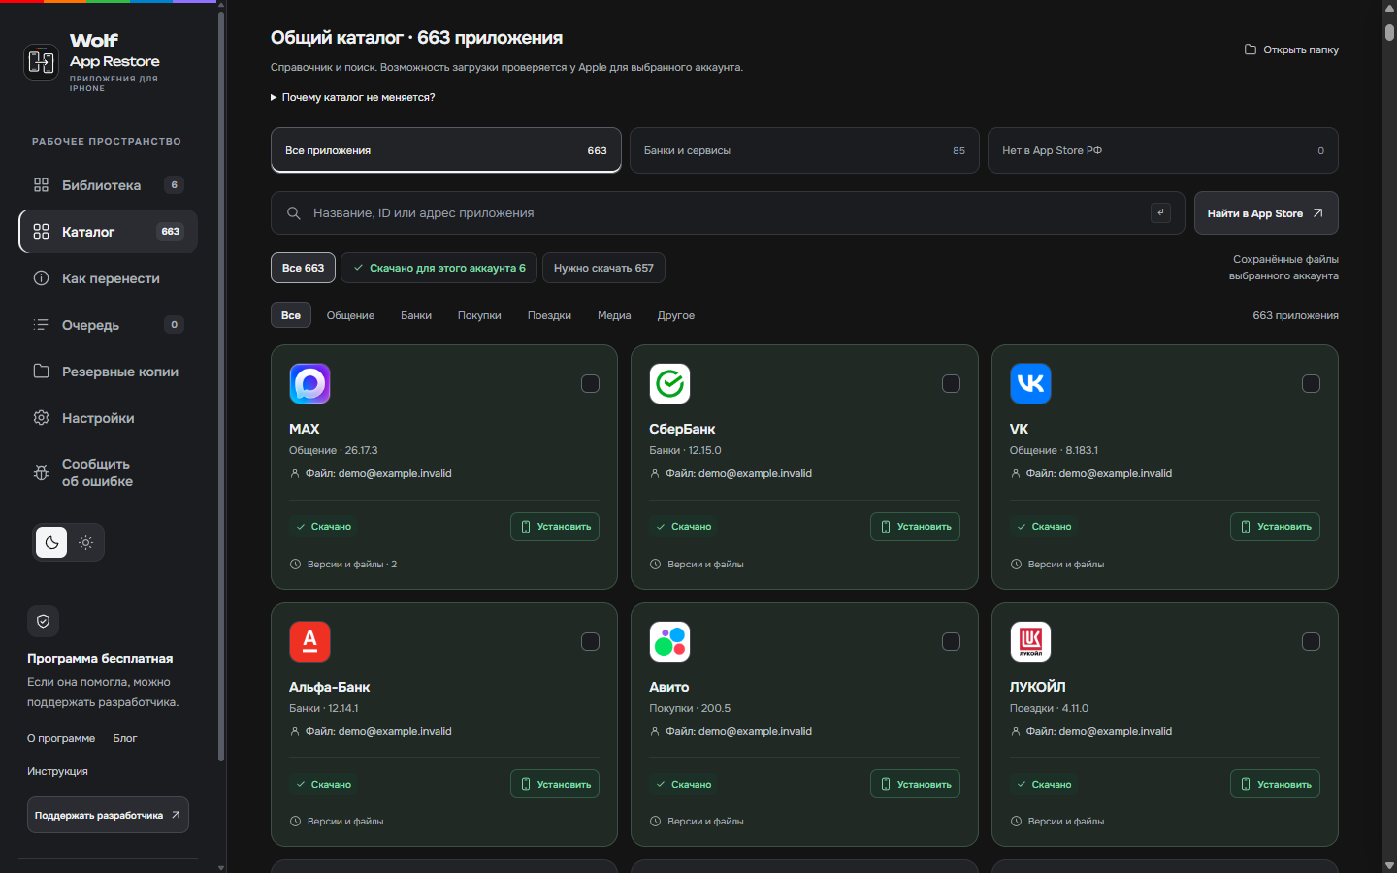The height and width of the screenshot is (873, 1397).
Task: Click the magnifier icon in search bar
Action: coord(293,212)
